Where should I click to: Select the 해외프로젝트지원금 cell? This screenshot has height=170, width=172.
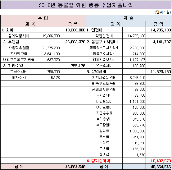pos(19,60)
